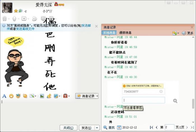Zoom the screenshot with magnifier icon

pyautogui.click(x=175, y=101)
